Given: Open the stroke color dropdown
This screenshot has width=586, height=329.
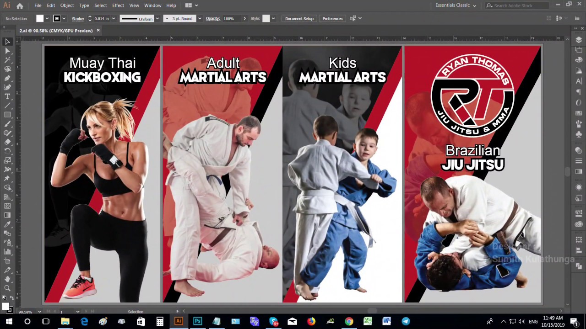Looking at the screenshot, I should [x=64, y=19].
